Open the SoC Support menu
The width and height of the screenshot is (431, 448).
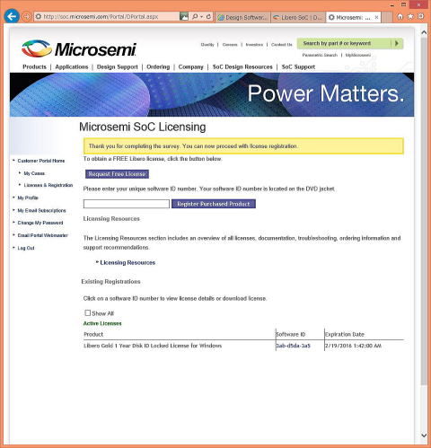298,66
